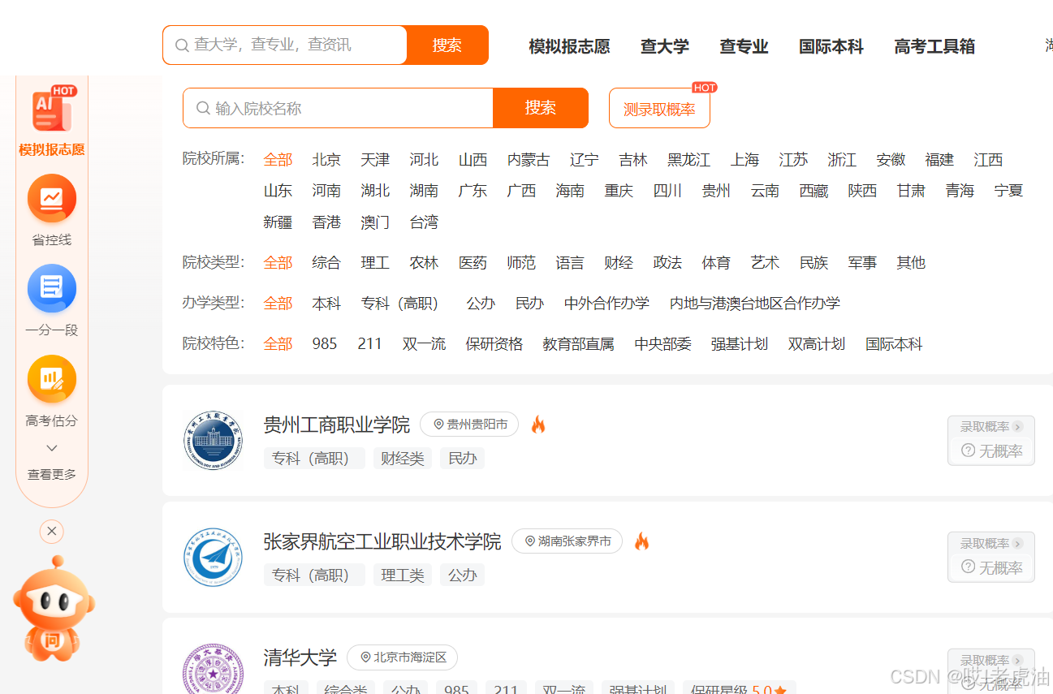Screen dimensions: 1053x694
Task: Open the 清华大学 school page
Action: point(300,657)
